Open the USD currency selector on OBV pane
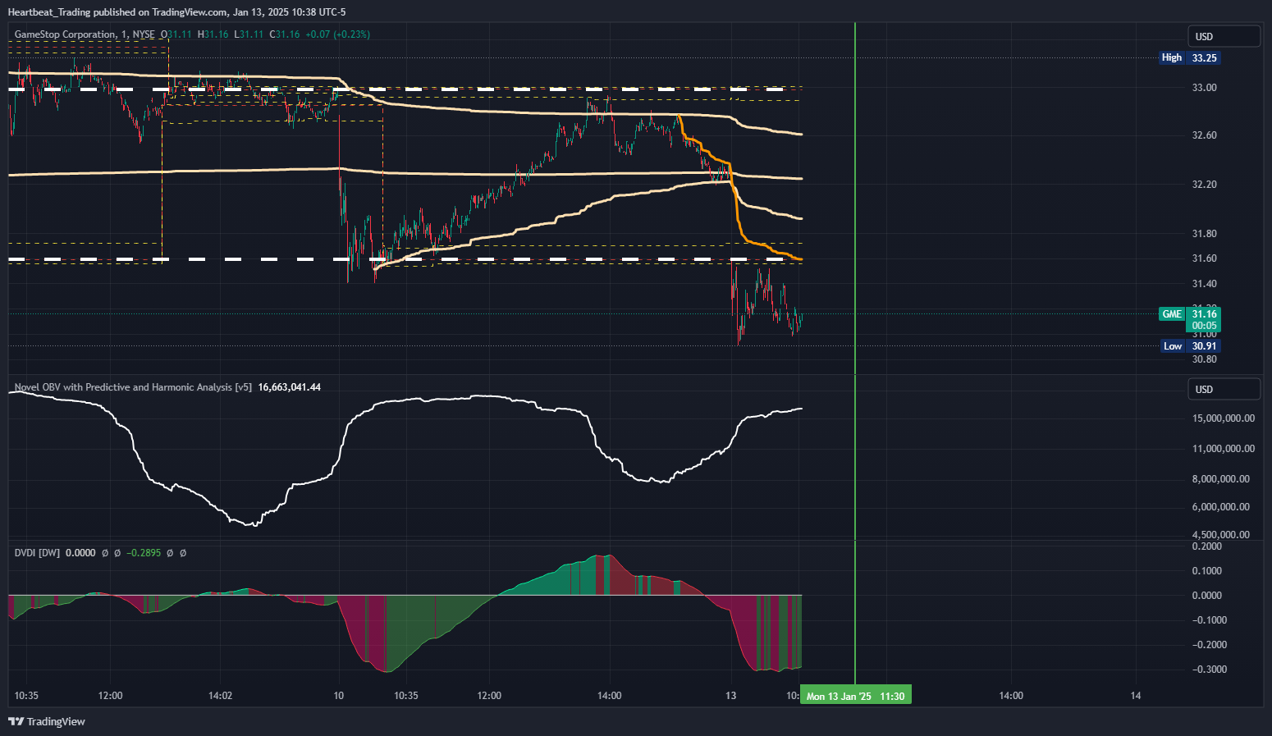 click(1224, 389)
